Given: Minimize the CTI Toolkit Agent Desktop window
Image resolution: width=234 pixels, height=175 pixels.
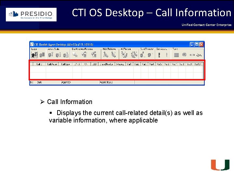Looking at the screenshot, I should (x=192, y=44).
